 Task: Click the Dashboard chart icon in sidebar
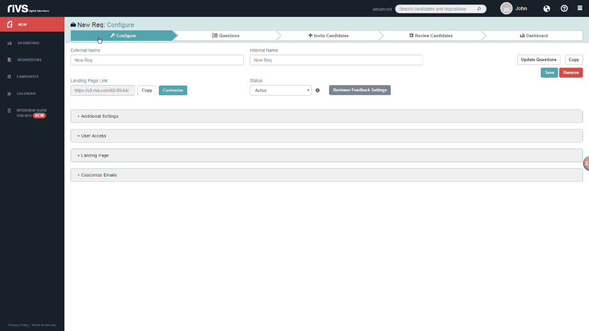[10, 43]
